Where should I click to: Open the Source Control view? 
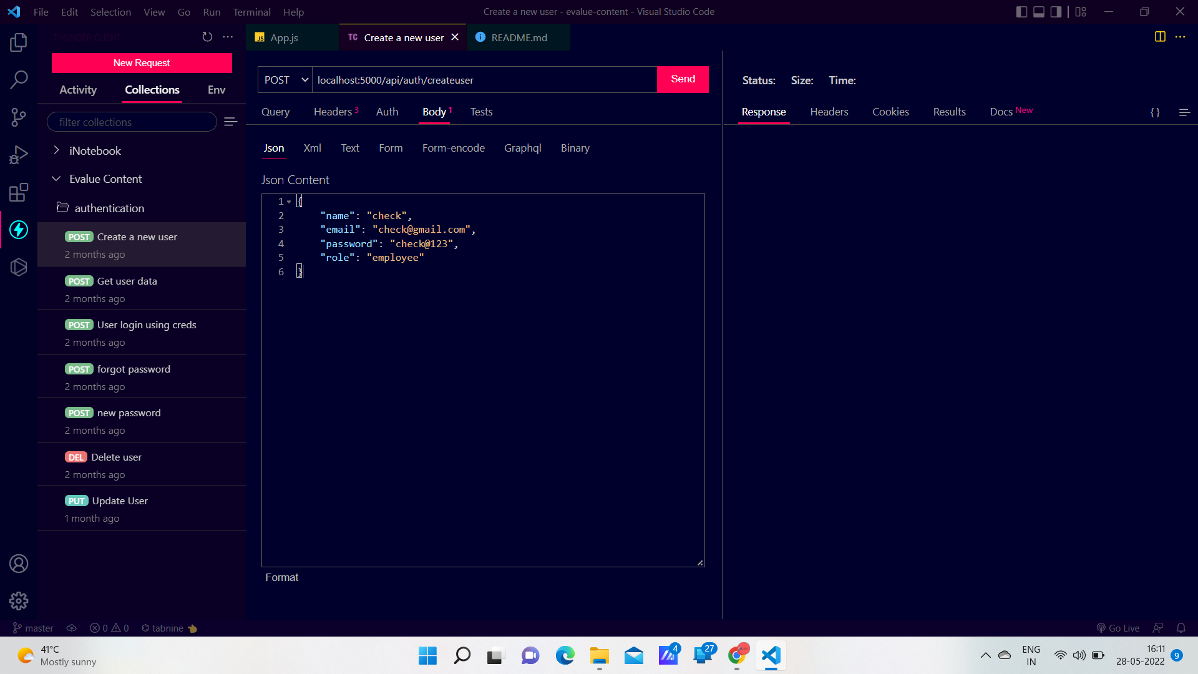point(19,117)
